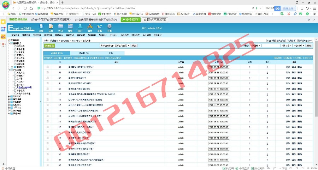Screen dimensions: 318x170
Task: Click browser undo closed tab icon
Action: [308, 8]
